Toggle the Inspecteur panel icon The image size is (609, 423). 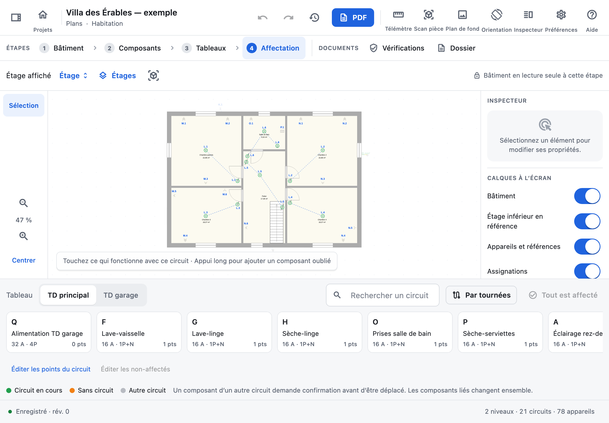(x=528, y=15)
